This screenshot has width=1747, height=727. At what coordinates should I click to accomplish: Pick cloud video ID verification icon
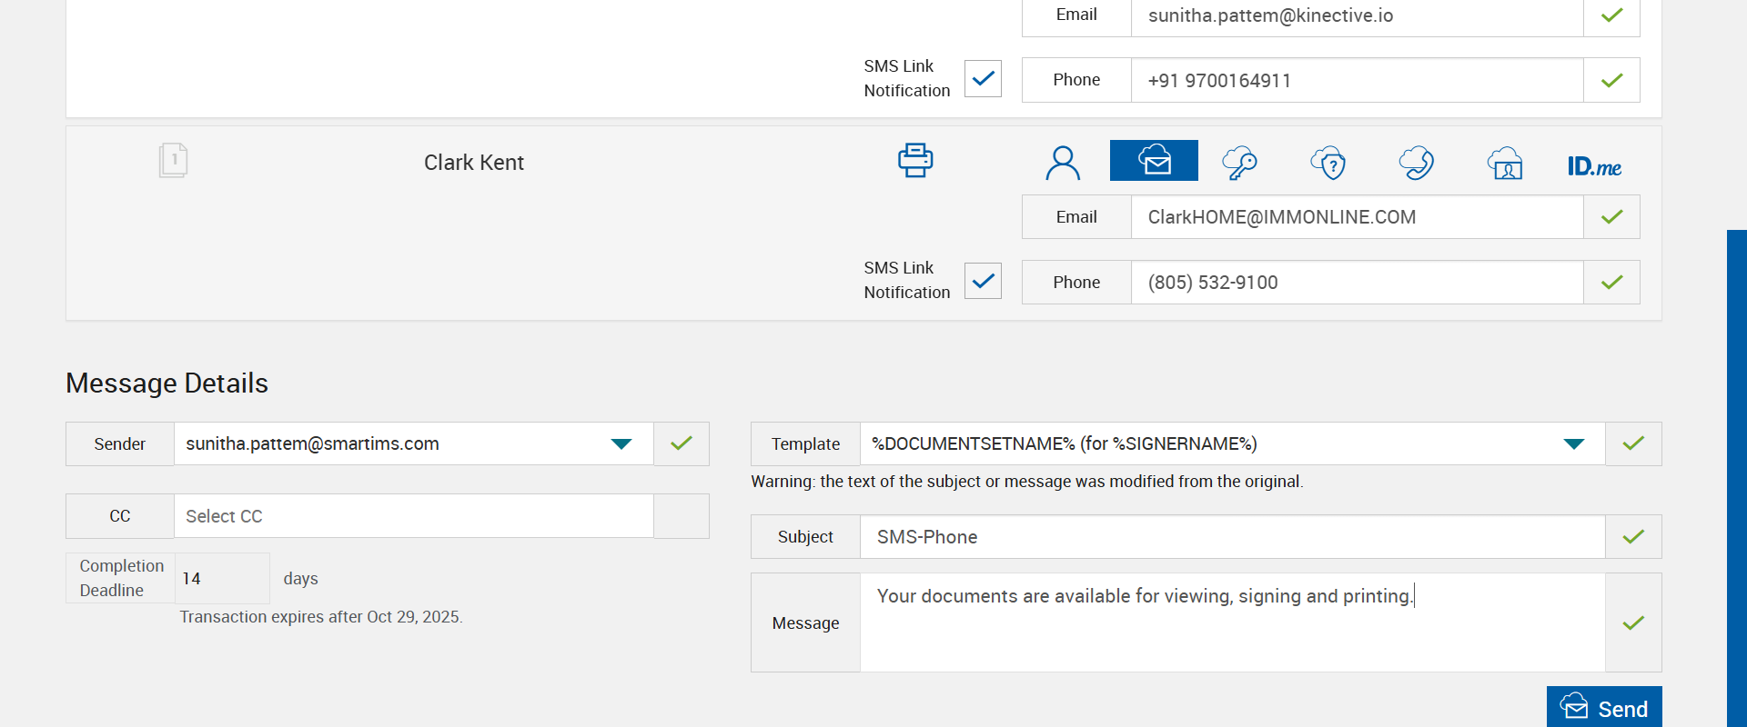pos(1505,164)
